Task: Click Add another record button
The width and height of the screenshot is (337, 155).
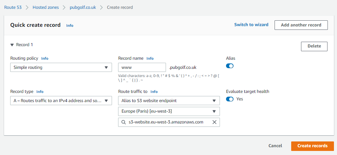Action: (301, 25)
